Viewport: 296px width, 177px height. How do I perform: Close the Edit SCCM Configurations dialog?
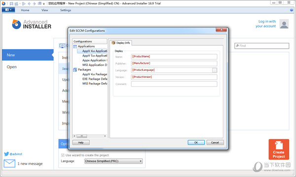pos(221,29)
